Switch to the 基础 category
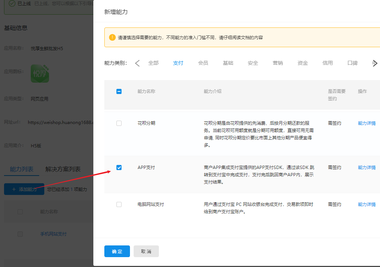 [228, 63]
